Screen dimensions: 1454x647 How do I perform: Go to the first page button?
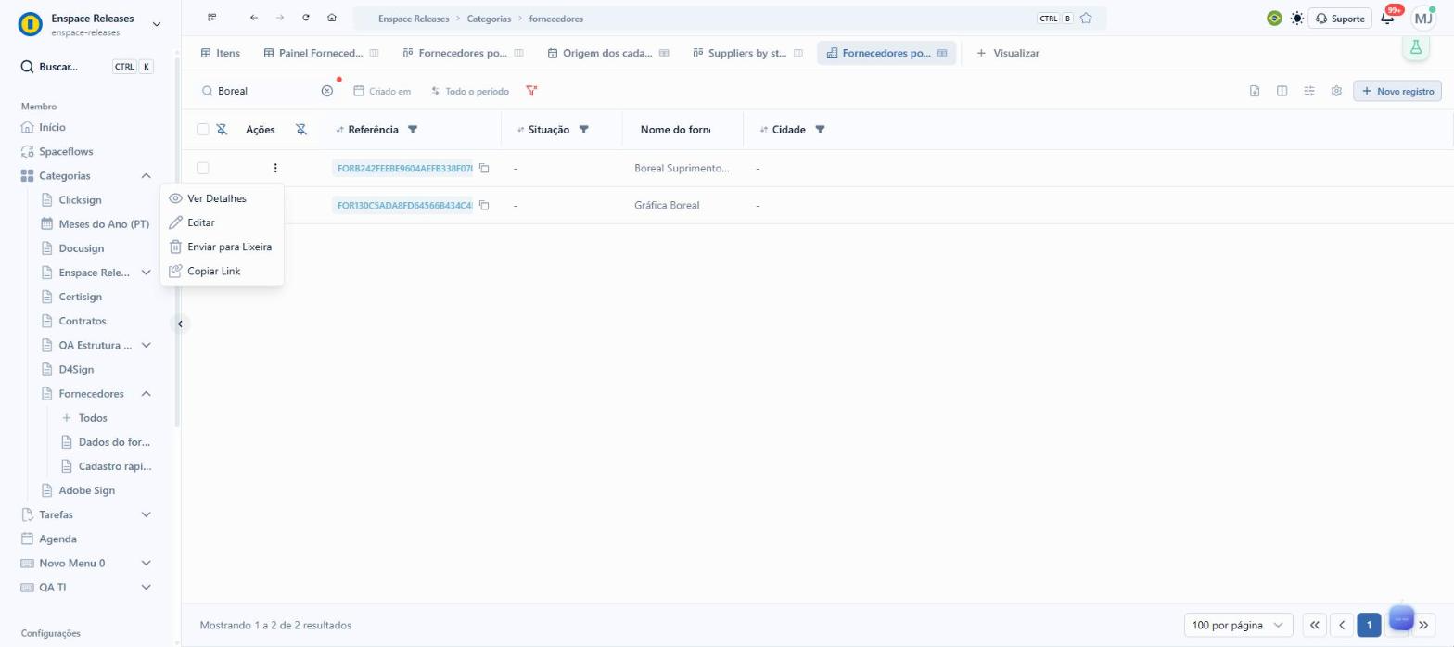[1314, 625]
